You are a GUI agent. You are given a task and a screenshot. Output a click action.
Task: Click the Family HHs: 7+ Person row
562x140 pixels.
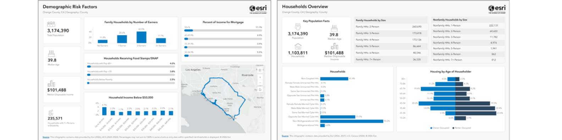coord(391,60)
